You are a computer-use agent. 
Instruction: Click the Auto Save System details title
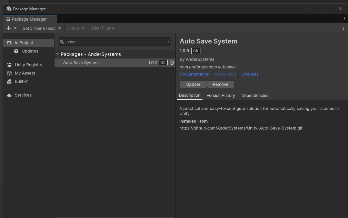pos(208,41)
